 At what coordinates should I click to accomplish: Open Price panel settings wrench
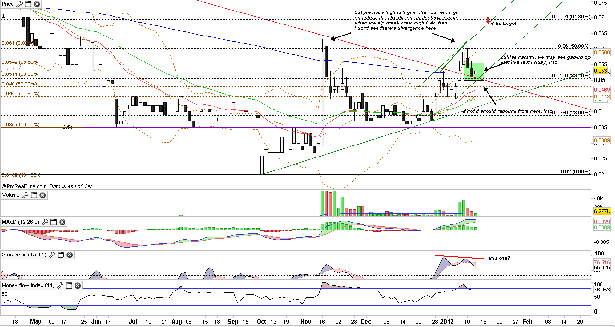[19, 4]
